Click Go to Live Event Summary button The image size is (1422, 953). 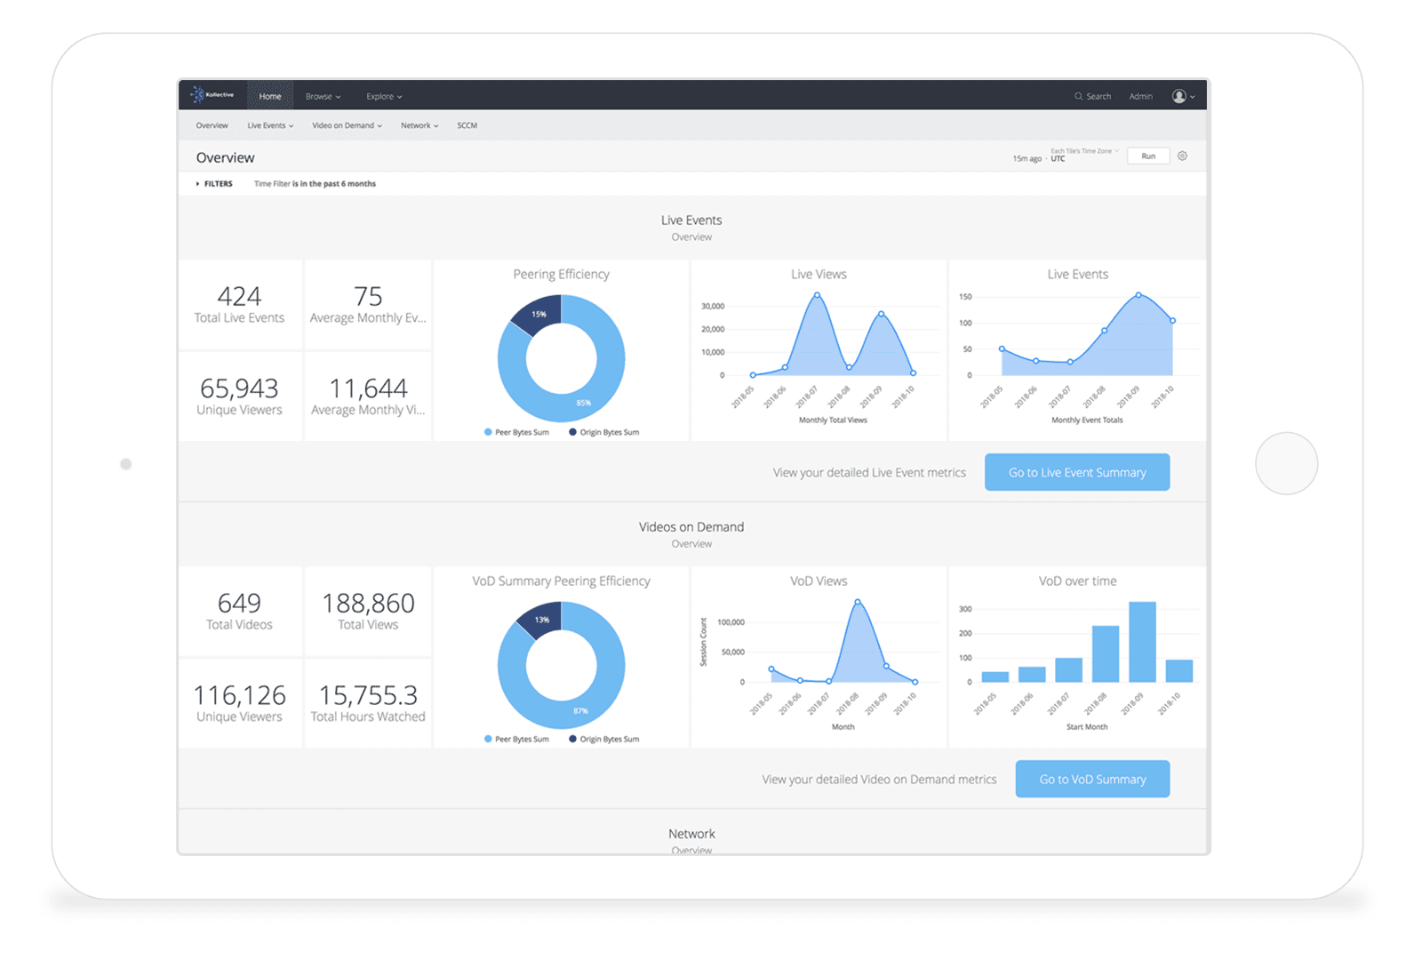(x=1076, y=472)
